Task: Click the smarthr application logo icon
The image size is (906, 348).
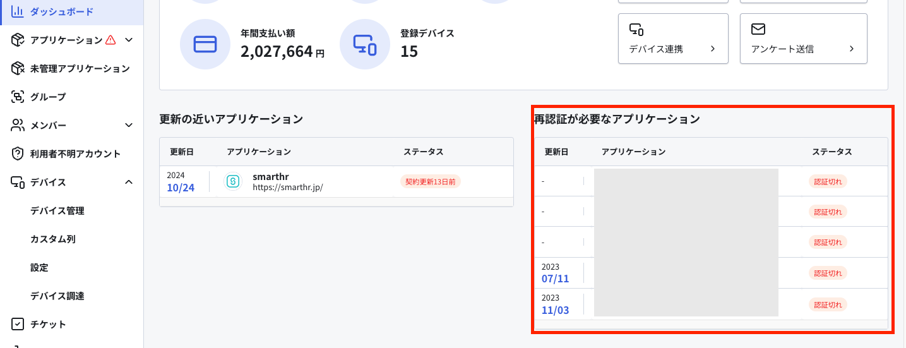Action: pyautogui.click(x=233, y=181)
